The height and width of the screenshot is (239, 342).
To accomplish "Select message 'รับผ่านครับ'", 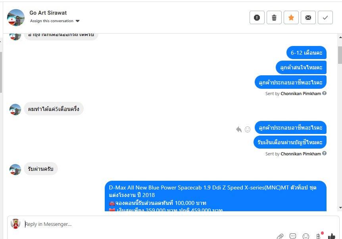I will click(x=40, y=168).
